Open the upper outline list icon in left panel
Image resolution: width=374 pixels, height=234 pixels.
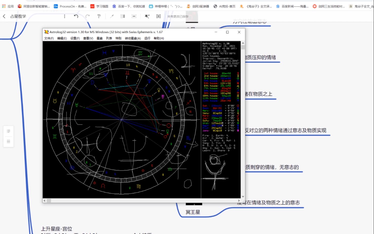click(8, 131)
